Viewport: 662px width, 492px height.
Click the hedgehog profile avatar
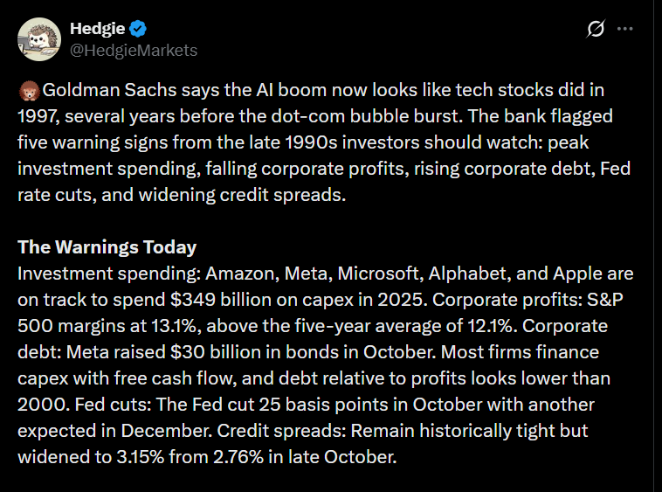click(x=38, y=39)
